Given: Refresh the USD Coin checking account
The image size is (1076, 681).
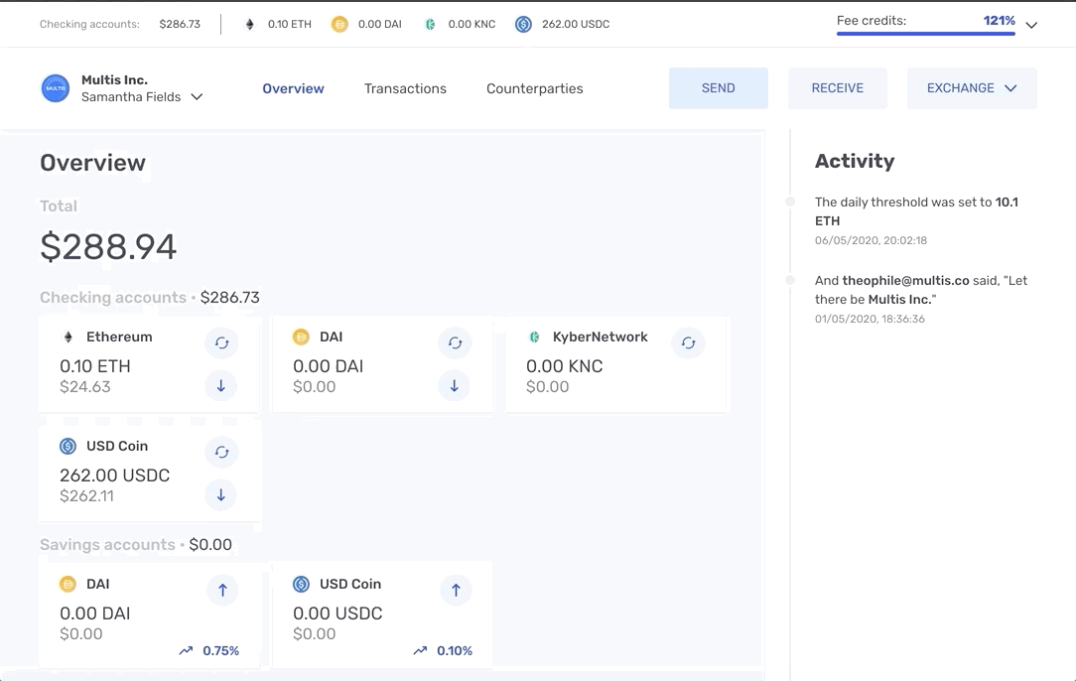Looking at the screenshot, I should coord(221,452).
